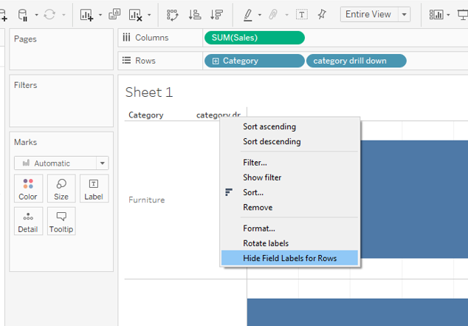Click the category drill down pill on Rows
This screenshot has height=326, width=468.
[x=356, y=61]
